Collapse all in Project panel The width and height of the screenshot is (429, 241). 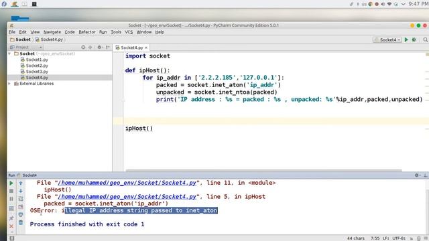pyautogui.click(x=90, y=48)
